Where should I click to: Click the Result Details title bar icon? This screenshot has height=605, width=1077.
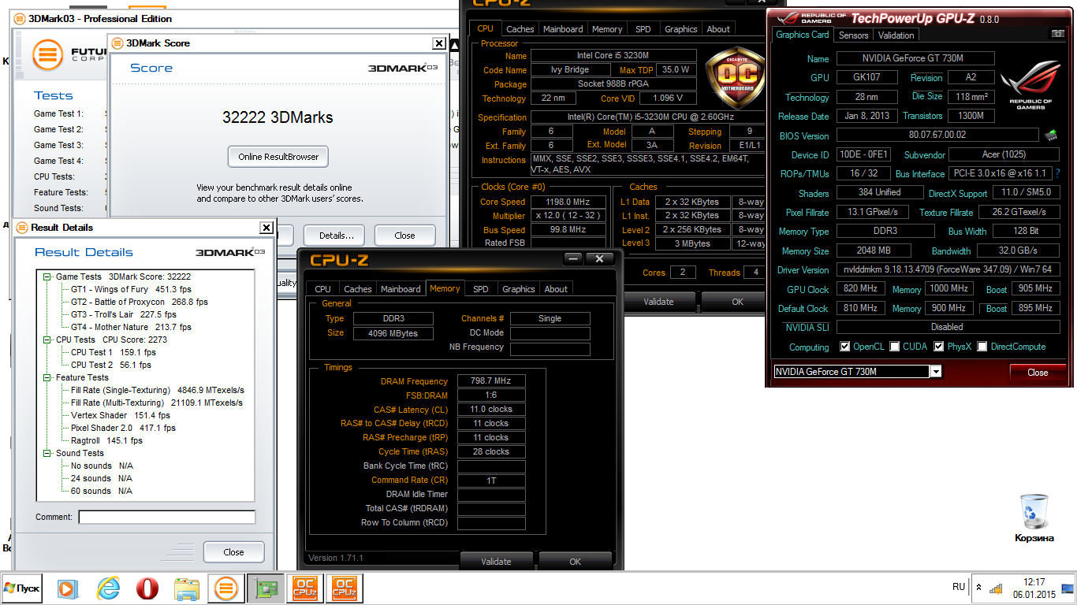pyautogui.click(x=22, y=228)
